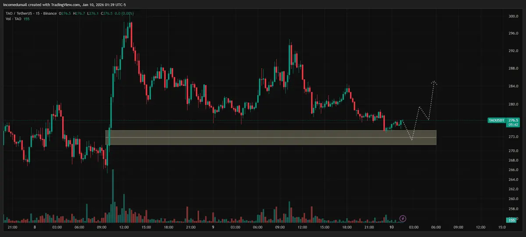Click the date label 9 on time axis
The width and height of the screenshot is (526, 237).
click(213, 227)
